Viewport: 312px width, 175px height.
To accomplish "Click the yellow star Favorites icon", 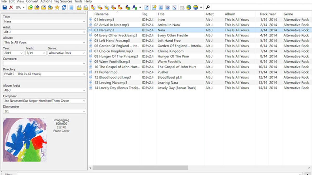I will 57,8.
